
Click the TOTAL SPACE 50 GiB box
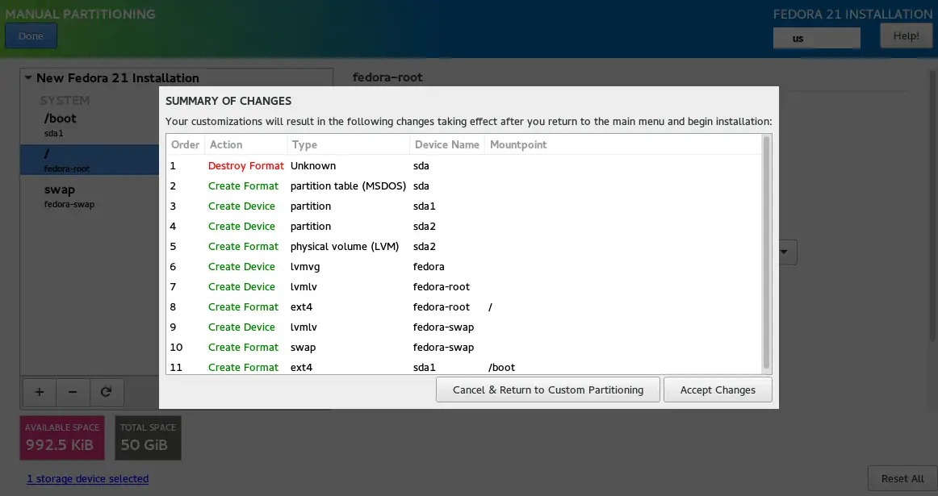pos(148,438)
